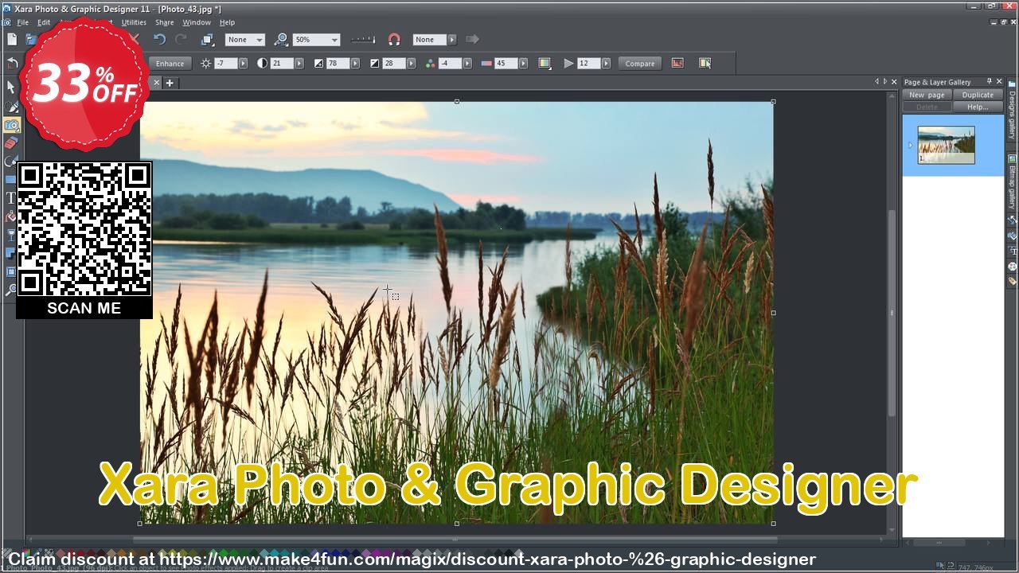Select the Zoom magnifier tool in toolbox
The width and height of the screenshot is (1019, 573).
10,290
